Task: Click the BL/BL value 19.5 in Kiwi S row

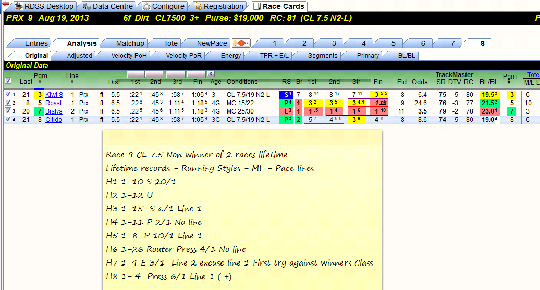Action: (489, 94)
